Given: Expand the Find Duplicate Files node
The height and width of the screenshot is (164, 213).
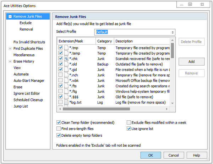Looking at the screenshot, I should pos(10,49).
